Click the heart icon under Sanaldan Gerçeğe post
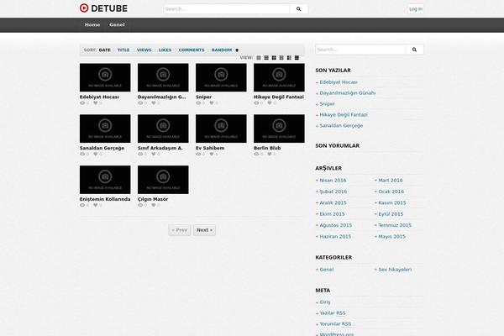The height and width of the screenshot is (336, 504). (96, 154)
